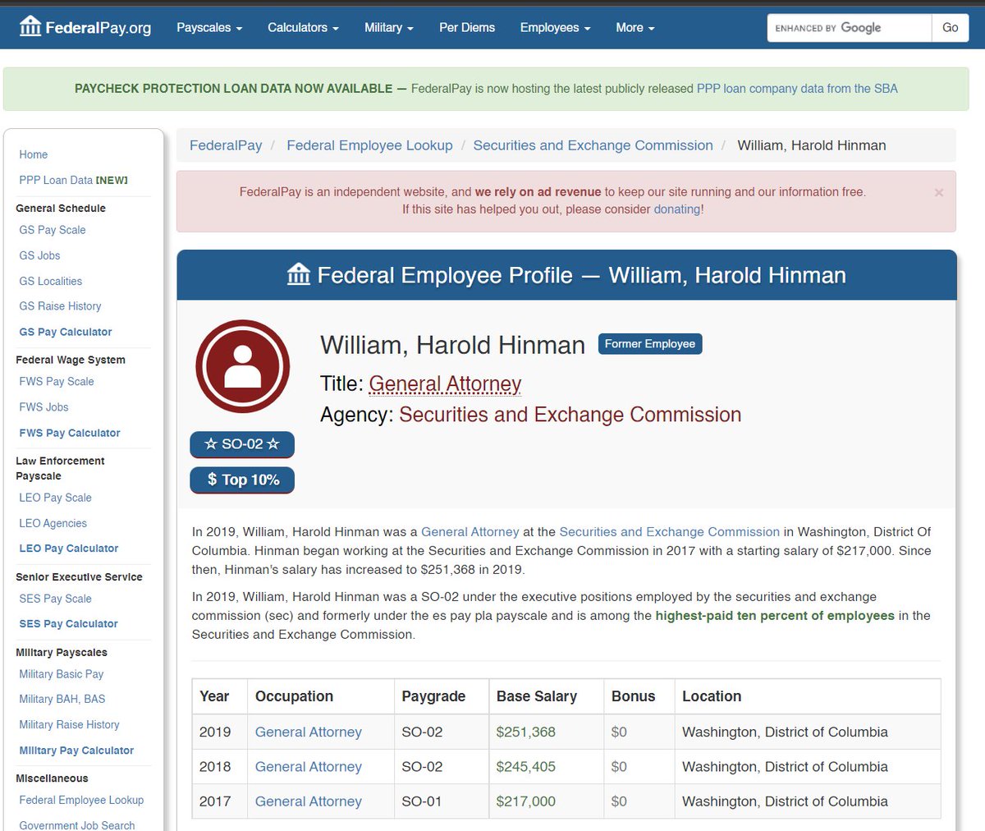Click the bank icon in profile header
This screenshot has width=985, height=831.
299,274
